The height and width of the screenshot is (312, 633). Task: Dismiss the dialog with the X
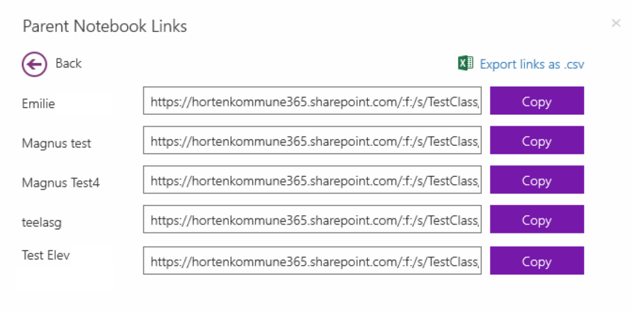tap(616, 23)
